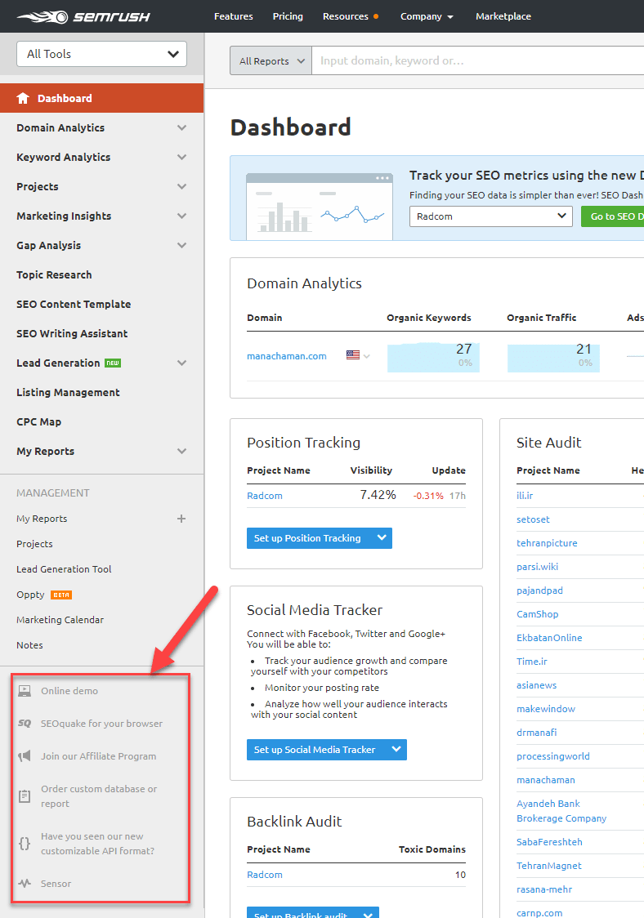Image resolution: width=644 pixels, height=918 pixels.
Task: Click the custom database clipboard icon
Action: tap(25, 795)
